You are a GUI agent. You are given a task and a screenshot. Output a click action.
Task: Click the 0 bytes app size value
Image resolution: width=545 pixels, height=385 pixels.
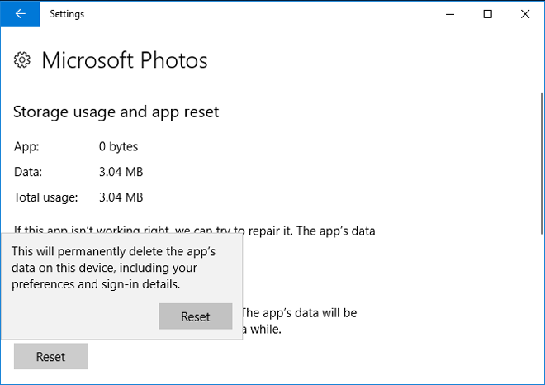(x=118, y=147)
